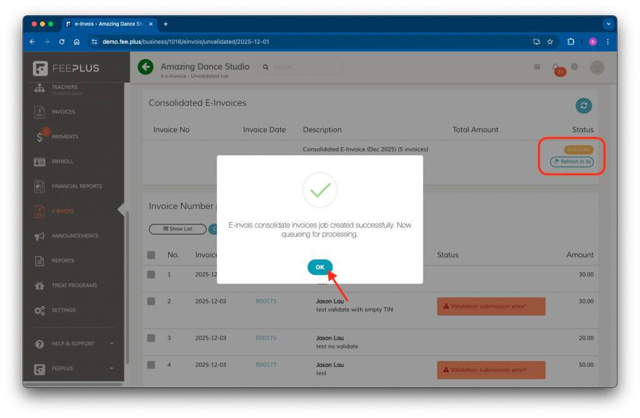Open the QR code scanner icon

tap(537, 67)
